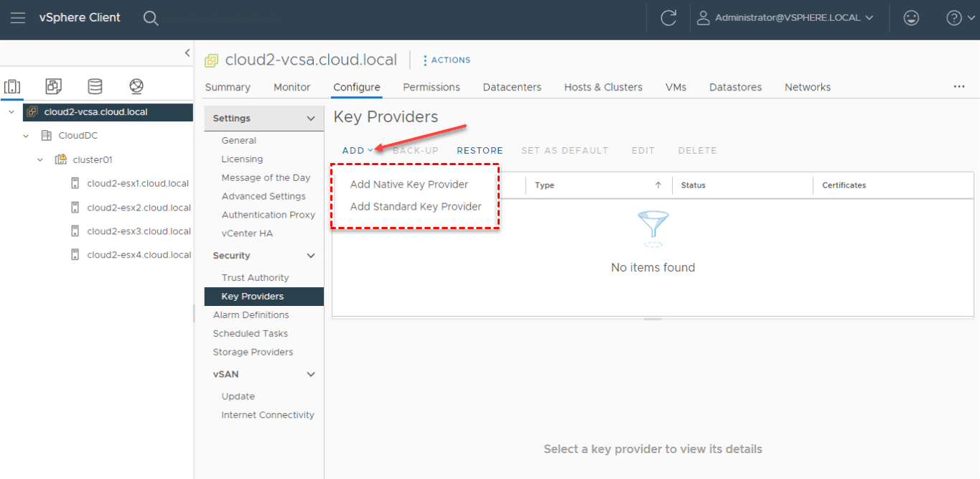Click the DELETE button
This screenshot has height=479, width=980.
pos(698,150)
